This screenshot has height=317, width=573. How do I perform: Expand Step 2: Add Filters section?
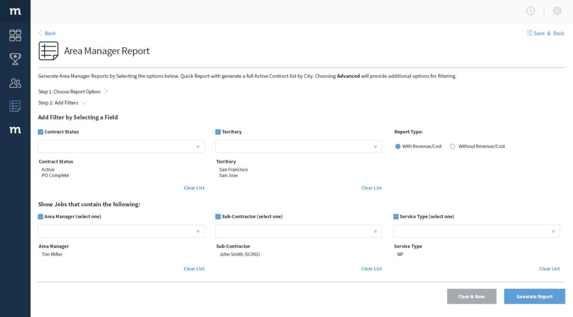pyautogui.click(x=62, y=103)
